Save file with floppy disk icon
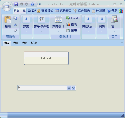 tap(16, 4)
